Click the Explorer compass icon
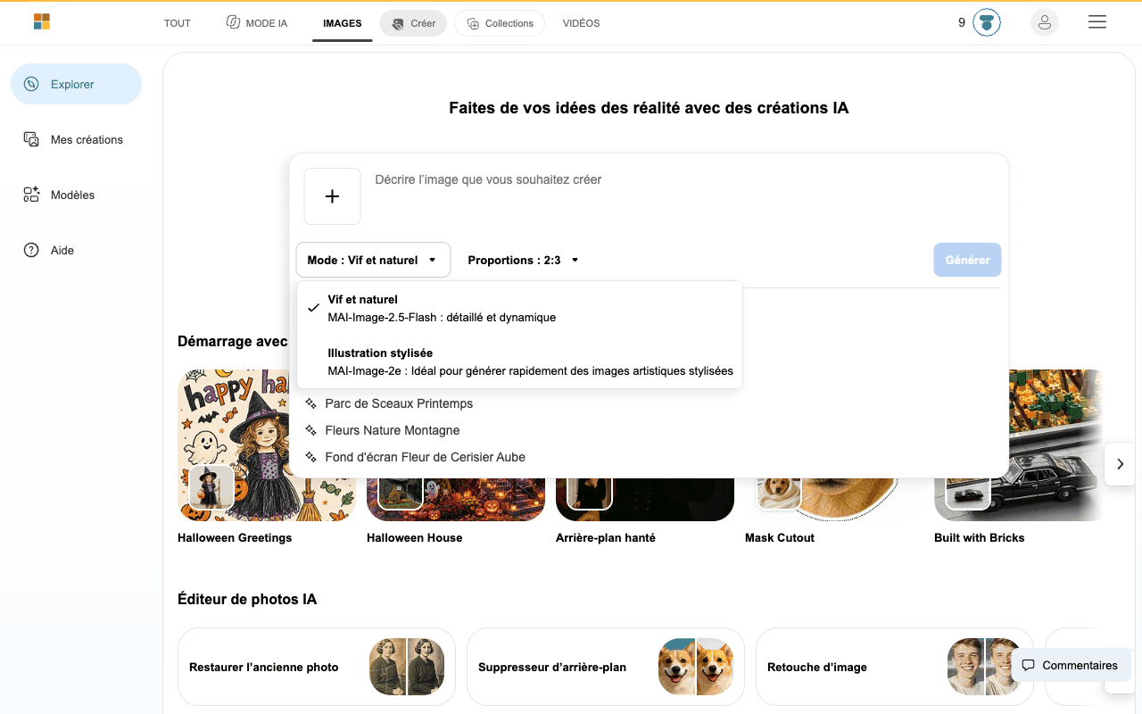The width and height of the screenshot is (1142, 714). [x=31, y=84]
